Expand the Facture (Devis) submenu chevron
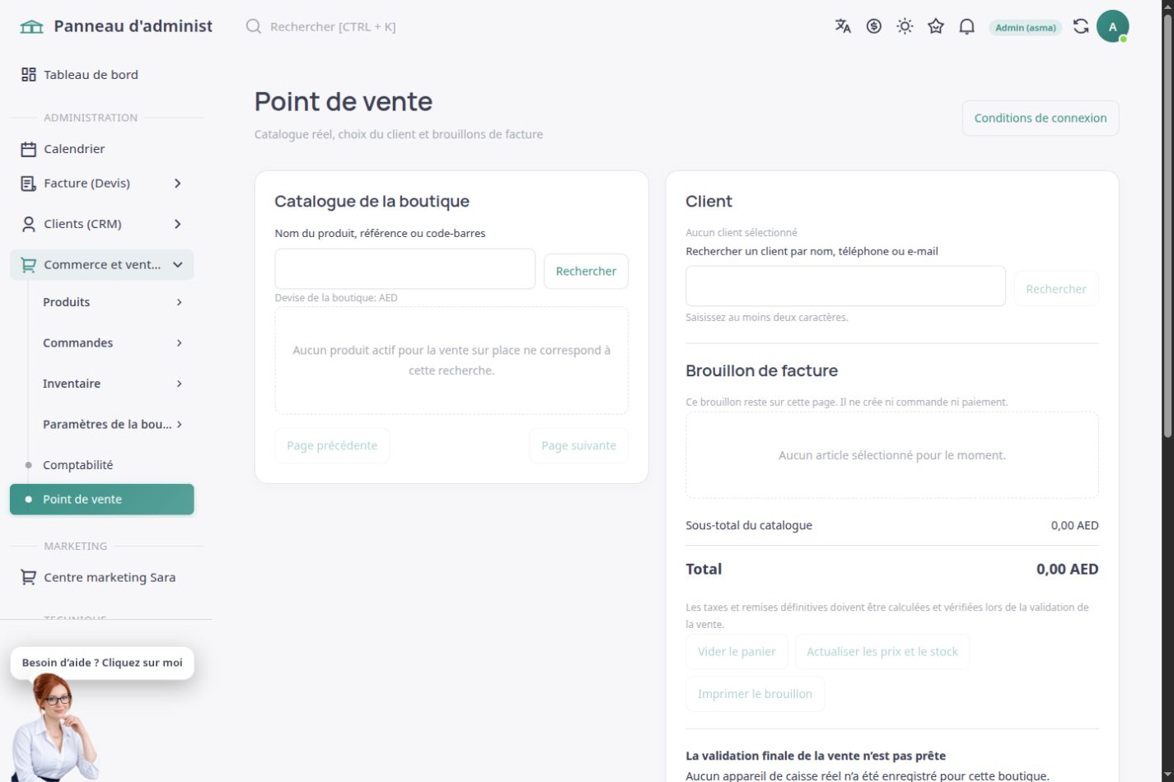This screenshot has width=1174, height=782. click(x=177, y=184)
